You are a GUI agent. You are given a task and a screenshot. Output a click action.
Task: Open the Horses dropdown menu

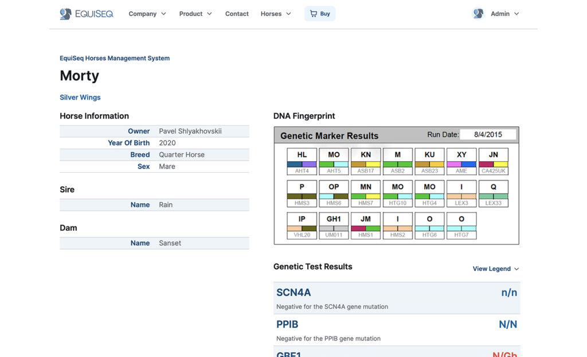pos(276,14)
